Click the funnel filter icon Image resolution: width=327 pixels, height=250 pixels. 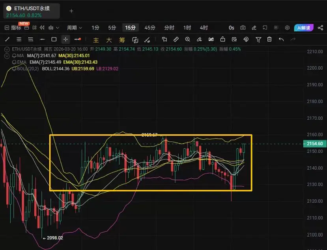[258, 39]
